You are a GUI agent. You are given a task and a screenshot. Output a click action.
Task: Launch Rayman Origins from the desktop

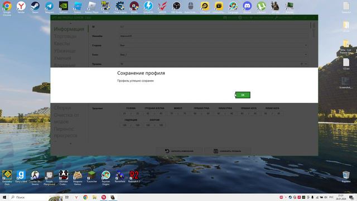106,178
